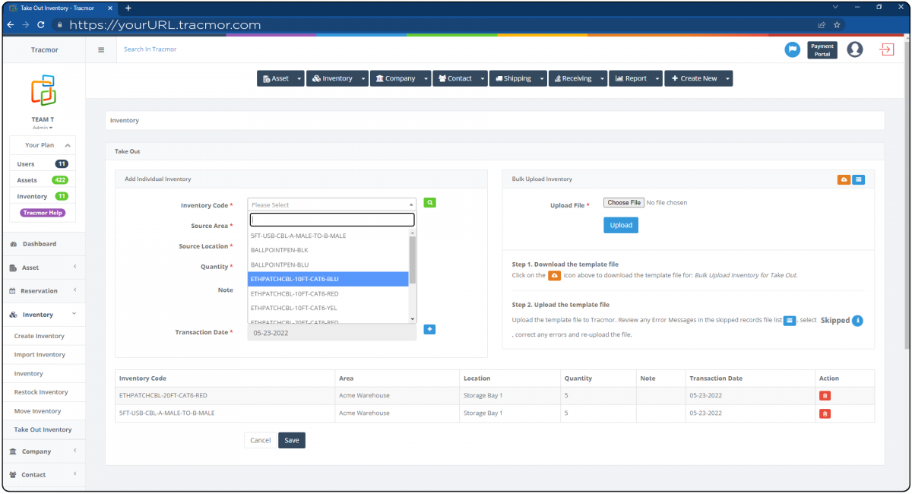Open Asset dropdown arrow in top toolbar

point(299,78)
